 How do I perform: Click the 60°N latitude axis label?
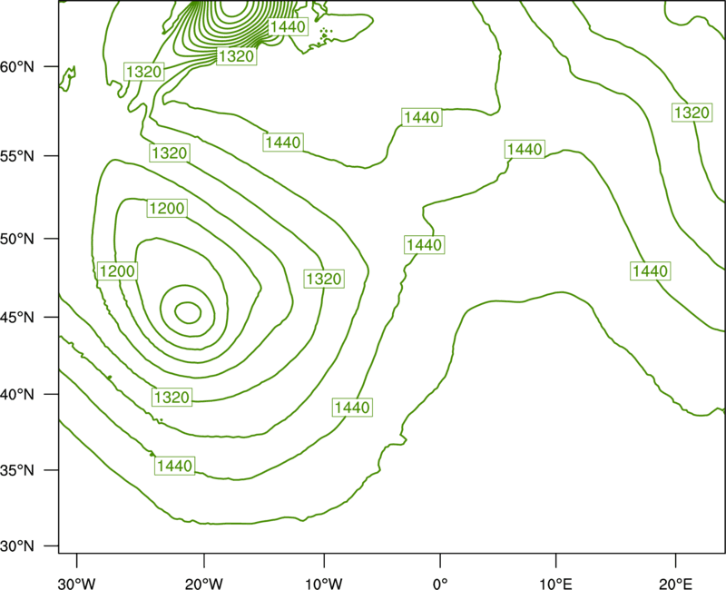17,66
